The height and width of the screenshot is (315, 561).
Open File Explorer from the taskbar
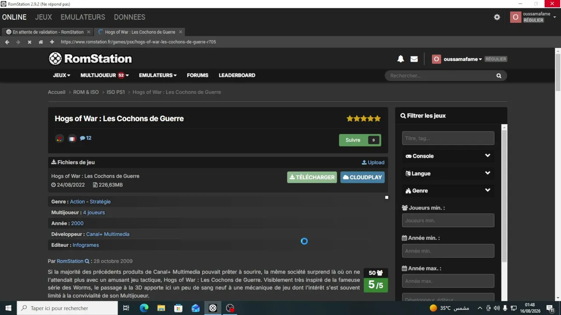tap(161, 308)
